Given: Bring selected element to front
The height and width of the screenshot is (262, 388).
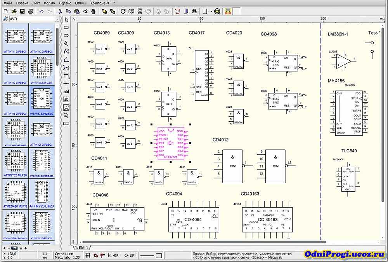Looking at the screenshot, I should (104, 11).
